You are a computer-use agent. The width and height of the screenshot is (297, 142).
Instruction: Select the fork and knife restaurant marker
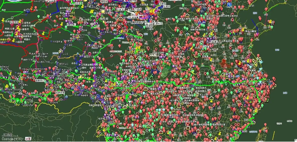272,23
